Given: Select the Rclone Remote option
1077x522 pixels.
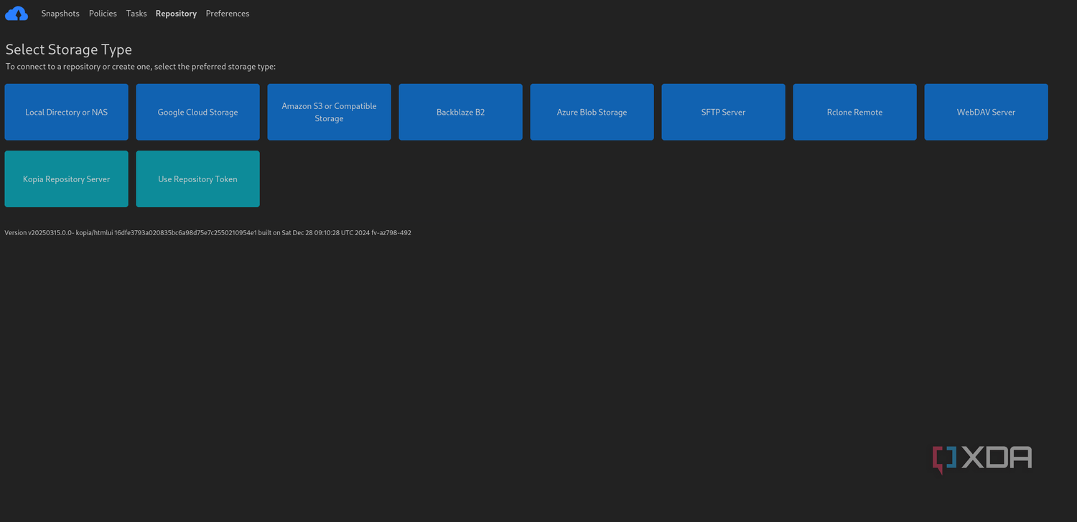Looking at the screenshot, I should [x=855, y=112].
